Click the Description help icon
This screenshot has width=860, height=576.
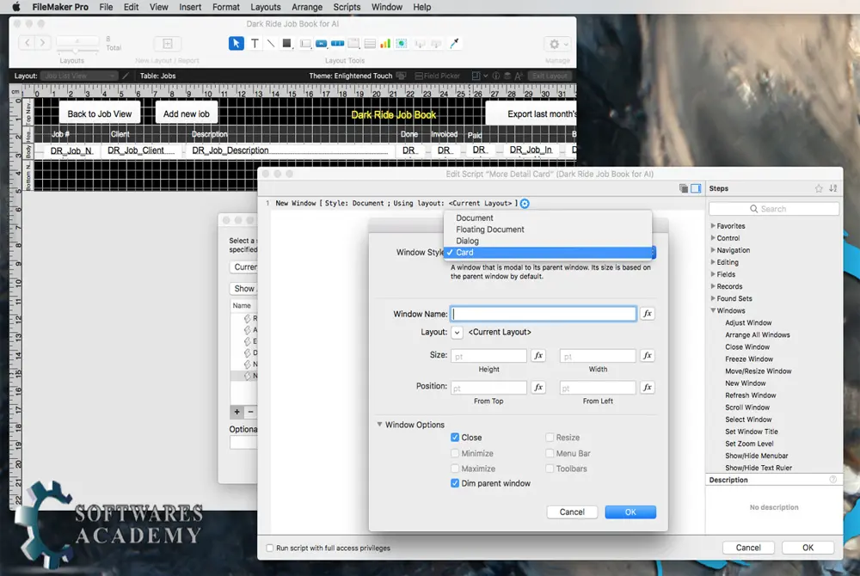pyautogui.click(x=833, y=480)
